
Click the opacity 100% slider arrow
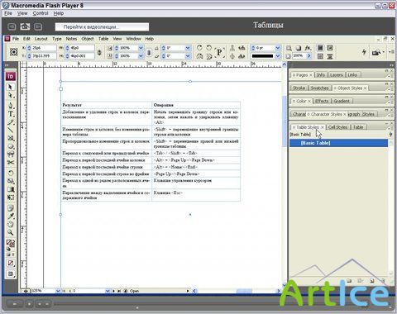(309, 56)
